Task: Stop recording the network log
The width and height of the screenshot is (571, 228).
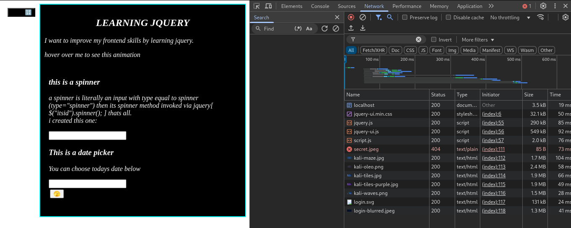Action: click(x=351, y=17)
